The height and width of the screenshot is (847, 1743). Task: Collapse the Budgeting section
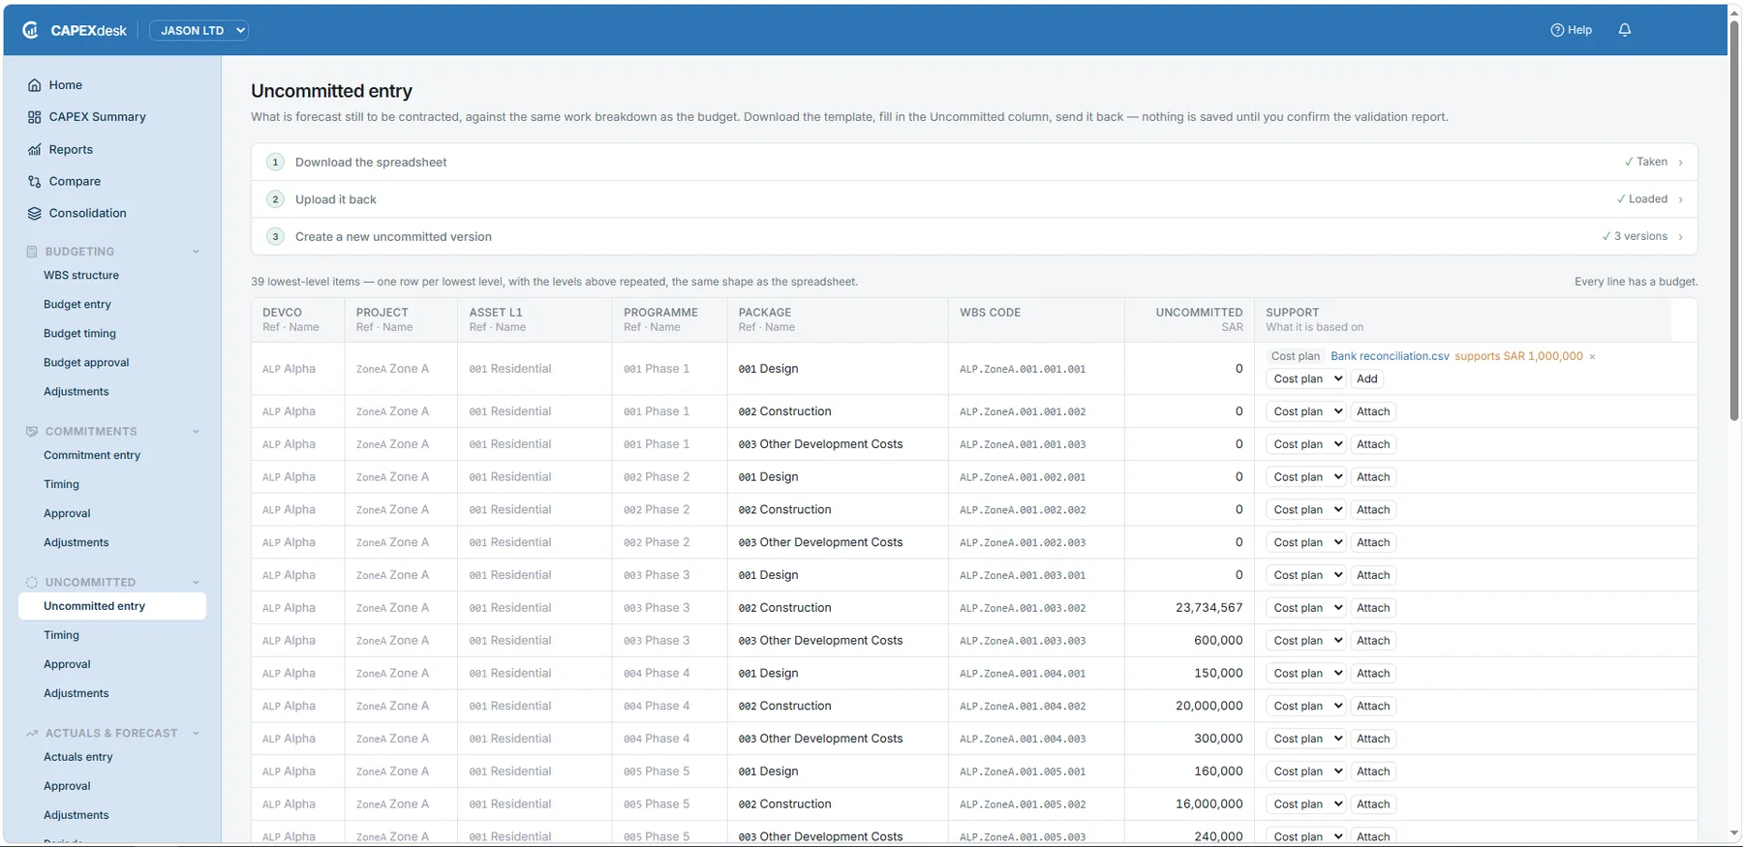[x=196, y=252]
